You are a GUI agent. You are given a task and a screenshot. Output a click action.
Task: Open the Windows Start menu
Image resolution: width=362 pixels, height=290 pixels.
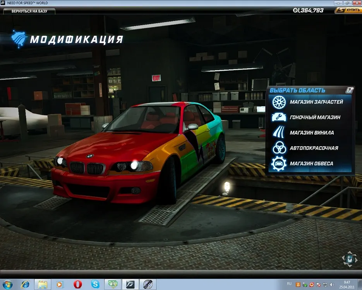point(7,284)
